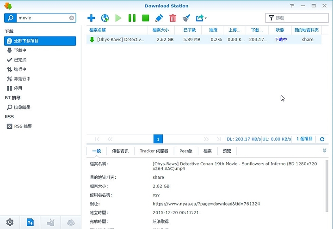This screenshot has height=229, width=333.
Task: Click the add download by URL globe icon
Action: [x=105, y=18]
